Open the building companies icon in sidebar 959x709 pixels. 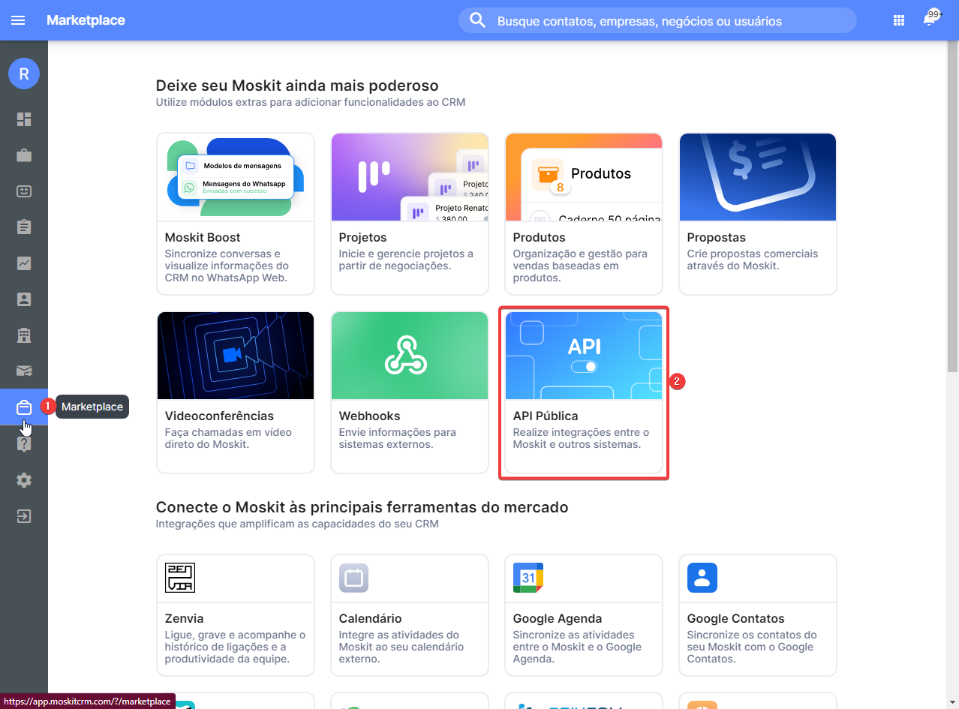(x=24, y=335)
